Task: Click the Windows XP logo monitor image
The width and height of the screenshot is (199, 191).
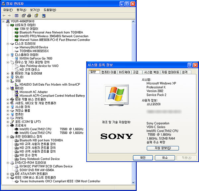Action: click(116, 95)
